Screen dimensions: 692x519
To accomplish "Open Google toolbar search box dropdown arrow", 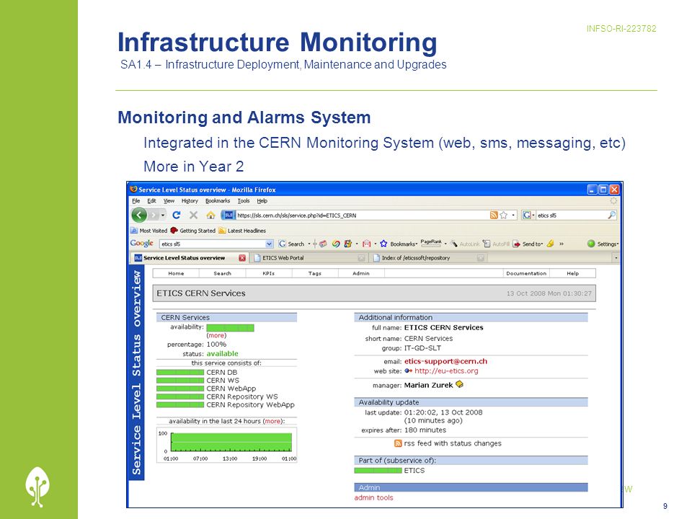I will pos(269,244).
